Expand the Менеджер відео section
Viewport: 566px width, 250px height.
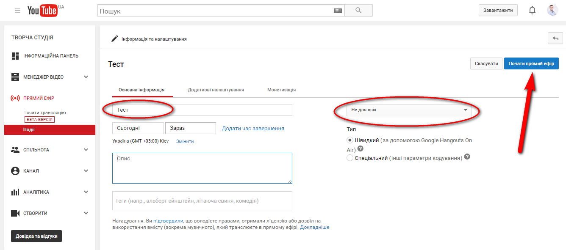coord(86,77)
